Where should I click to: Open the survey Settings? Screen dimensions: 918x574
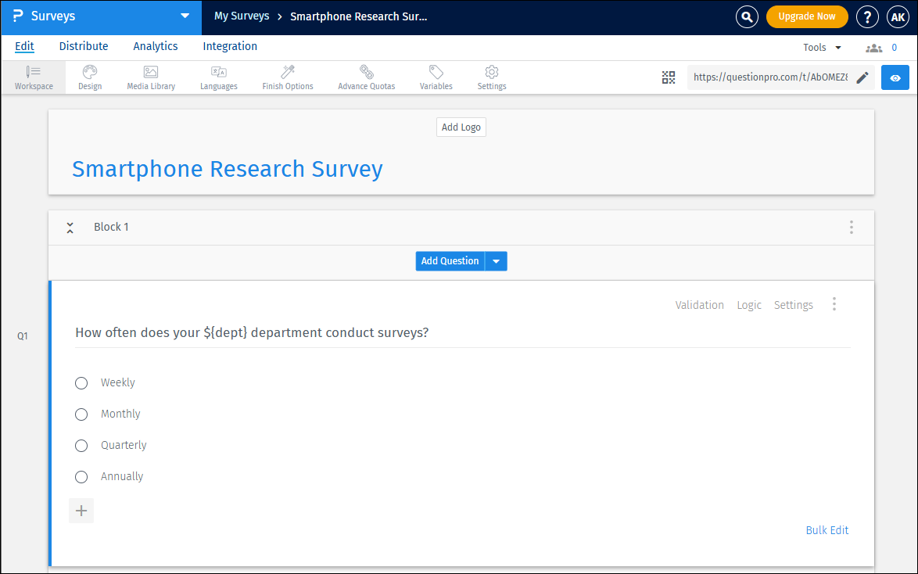[491, 77]
